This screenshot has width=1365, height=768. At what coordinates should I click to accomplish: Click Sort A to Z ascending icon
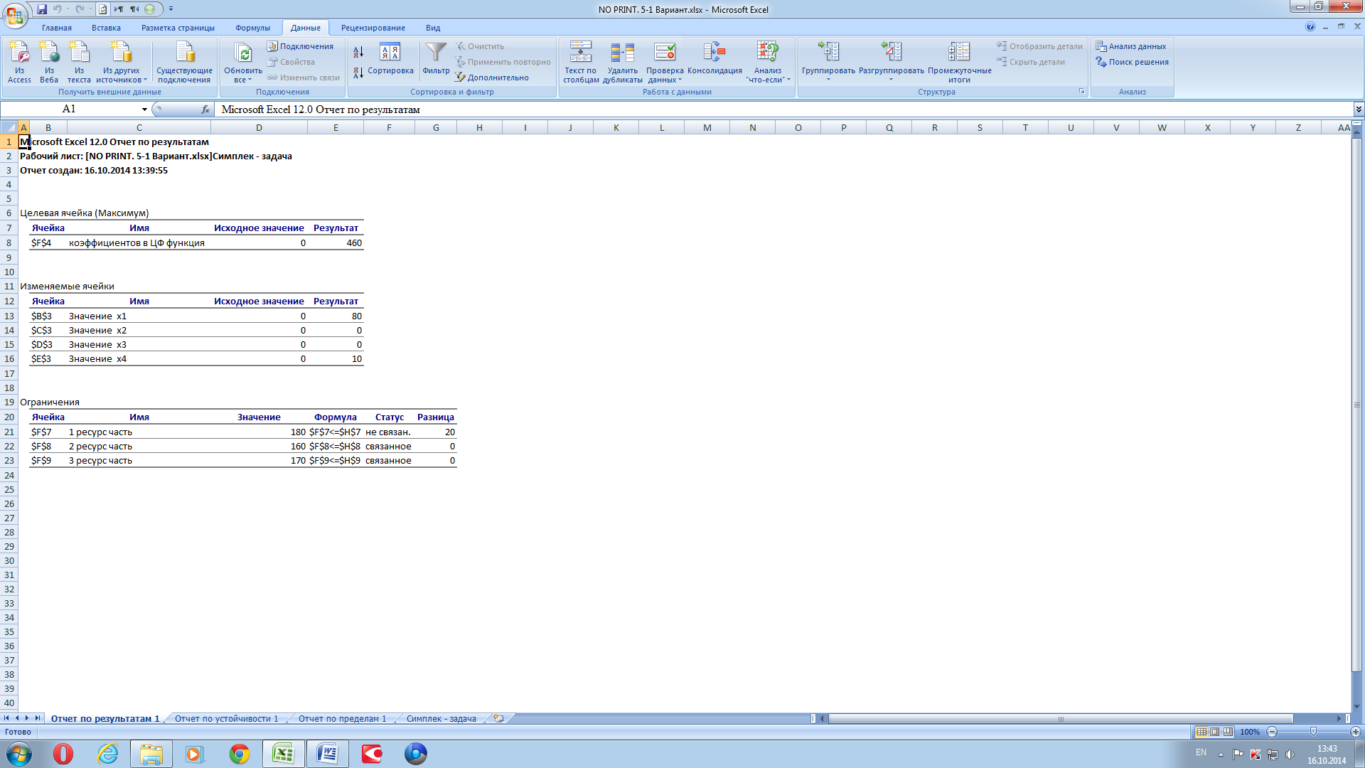point(358,52)
